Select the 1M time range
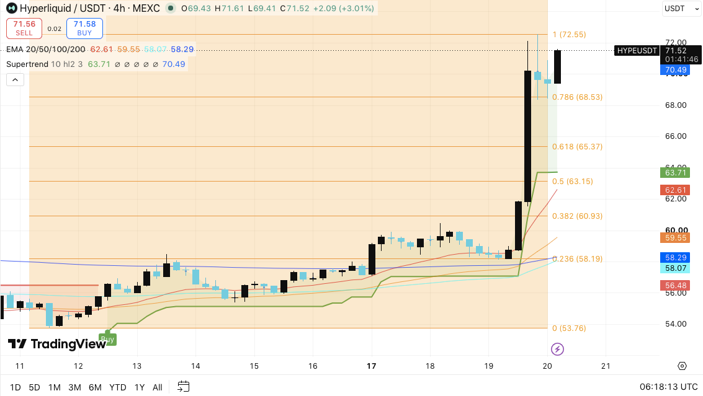 pyautogui.click(x=54, y=387)
